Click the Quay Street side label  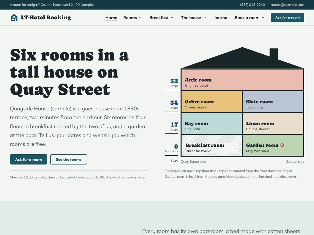coord(193,162)
